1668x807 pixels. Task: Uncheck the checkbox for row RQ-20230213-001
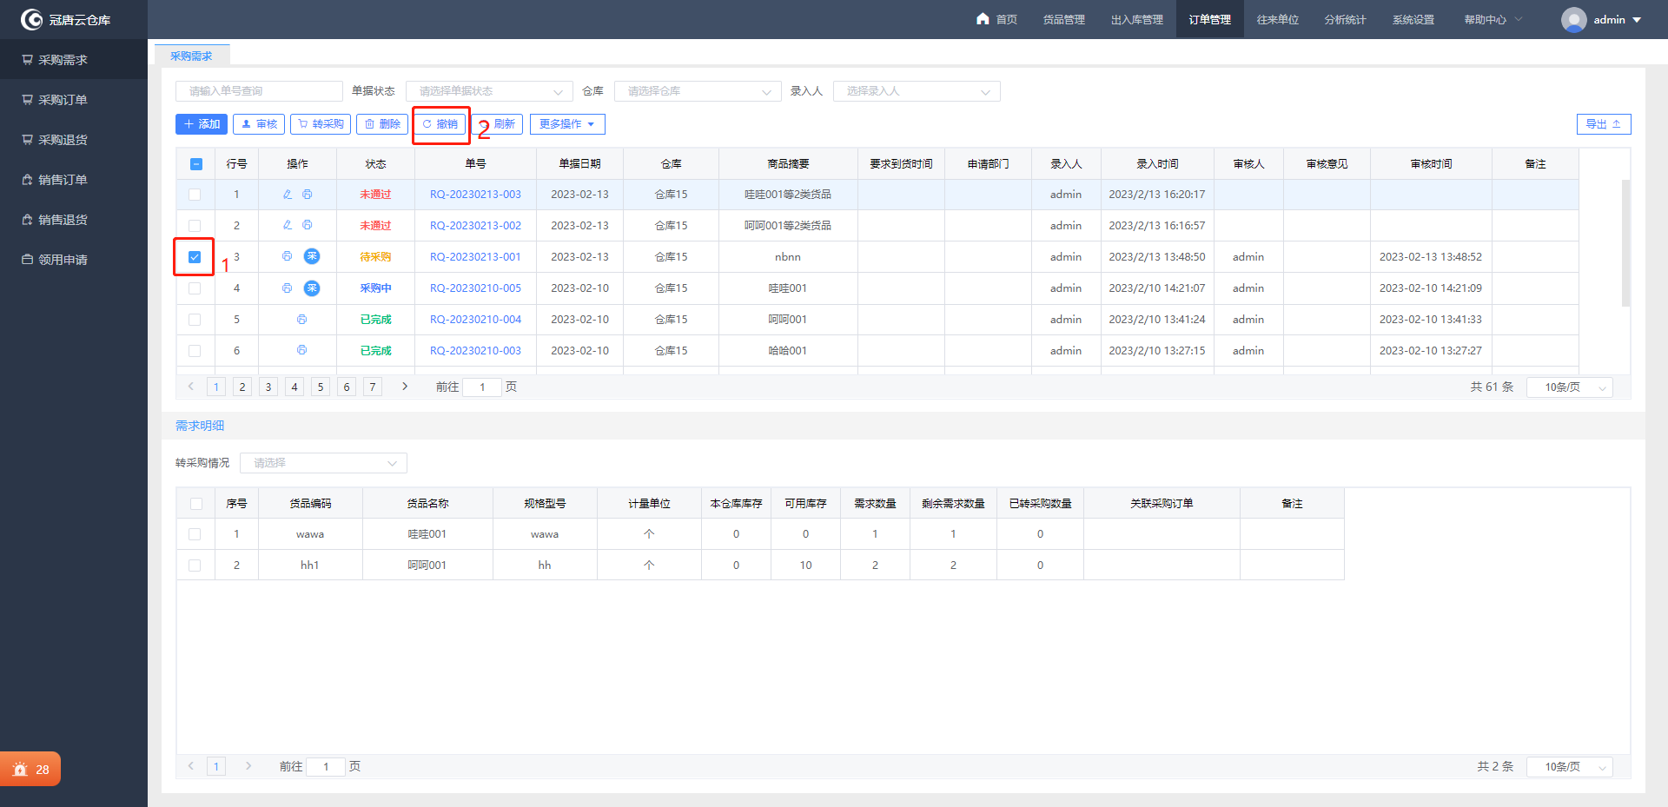click(x=195, y=257)
